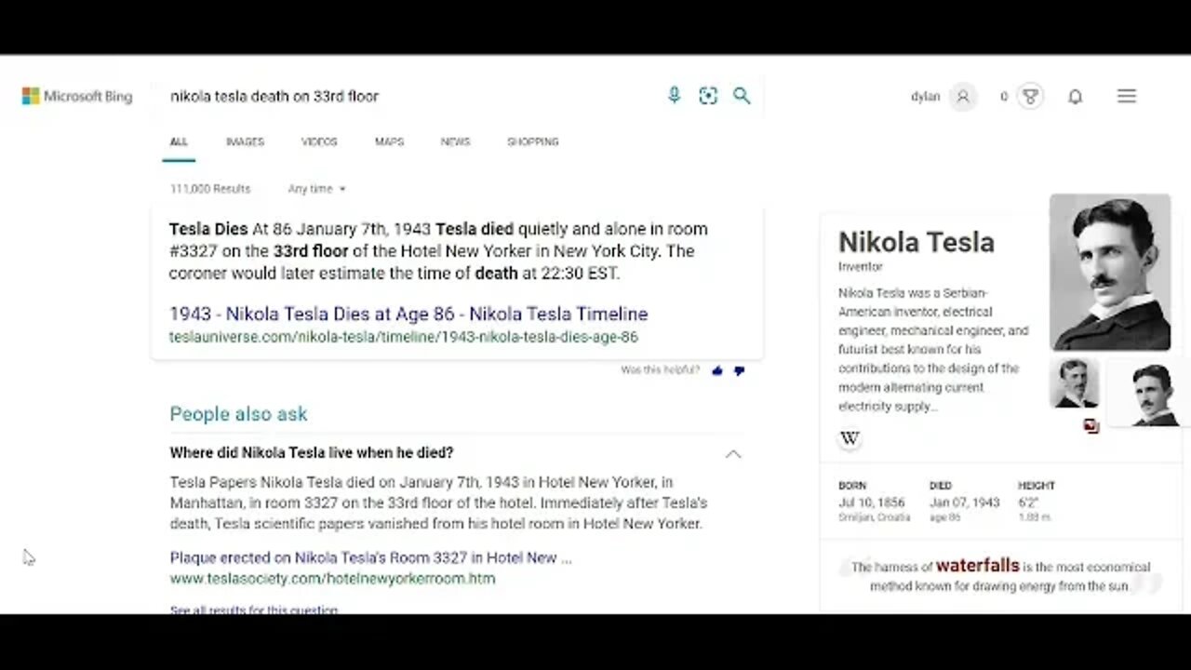
Task: Open teslasociety.com hotel room URL
Action: click(332, 578)
